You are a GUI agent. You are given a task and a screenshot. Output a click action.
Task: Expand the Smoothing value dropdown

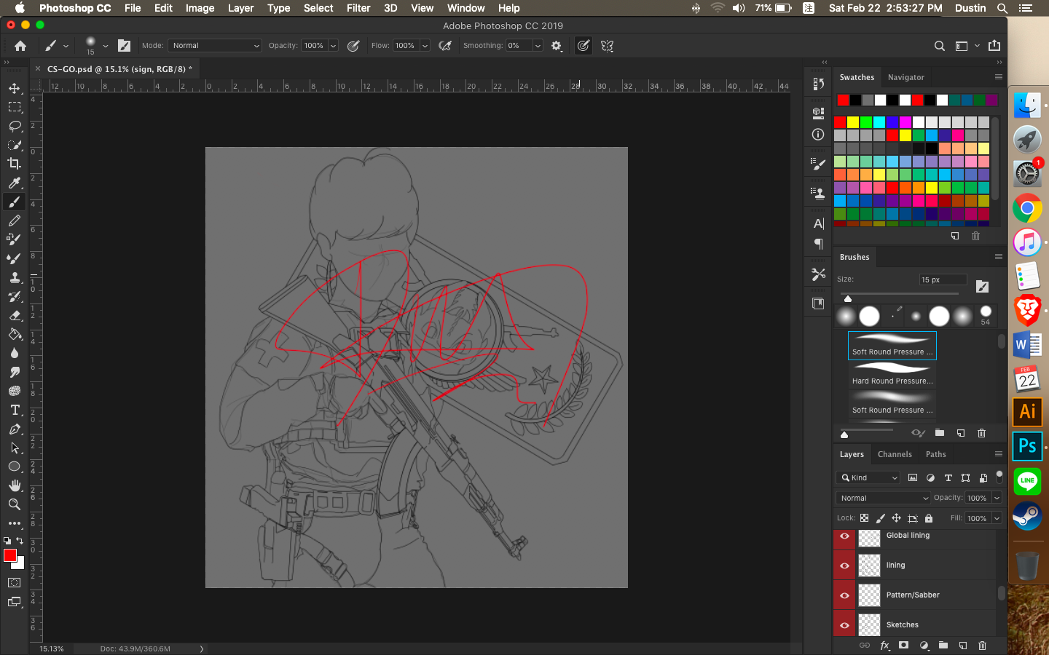pyautogui.click(x=538, y=46)
